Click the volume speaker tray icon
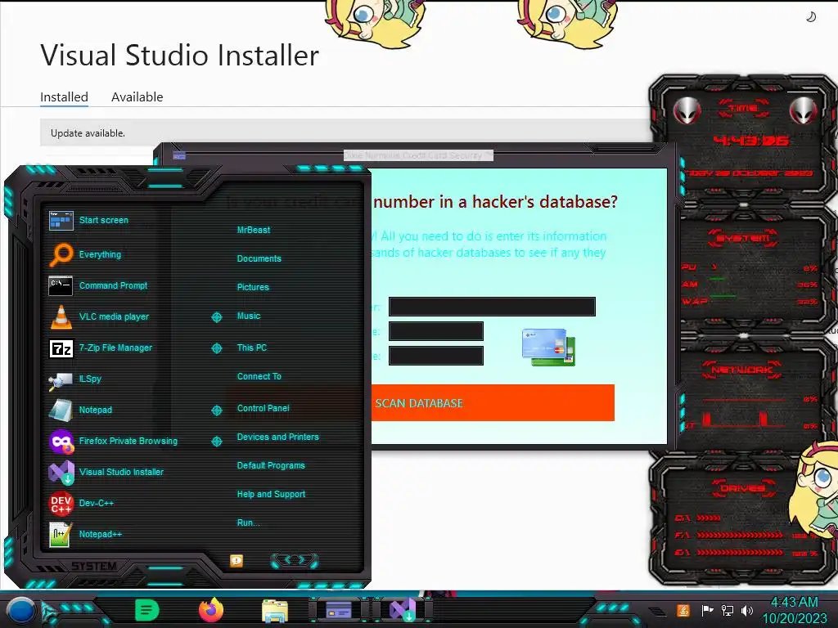 (747, 610)
